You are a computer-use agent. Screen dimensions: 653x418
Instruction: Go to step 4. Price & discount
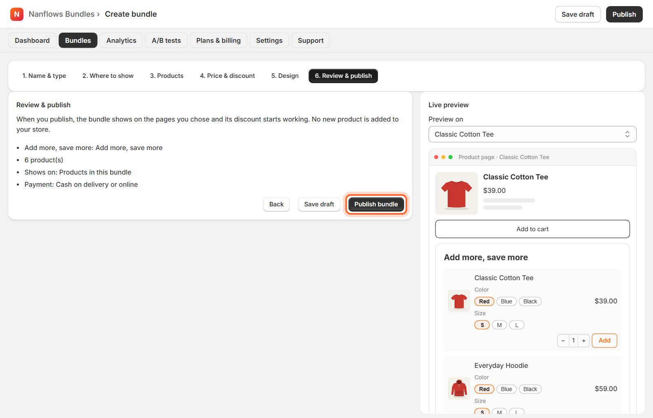pos(227,76)
